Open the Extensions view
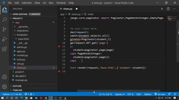The width and height of the screenshot is (179, 100). [x=4, y=49]
